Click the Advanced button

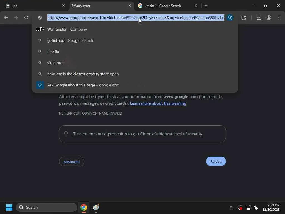click(x=72, y=162)
